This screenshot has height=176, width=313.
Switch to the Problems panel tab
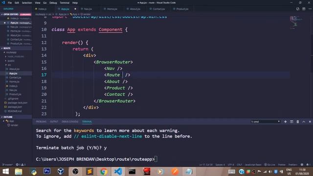[41, 122]
